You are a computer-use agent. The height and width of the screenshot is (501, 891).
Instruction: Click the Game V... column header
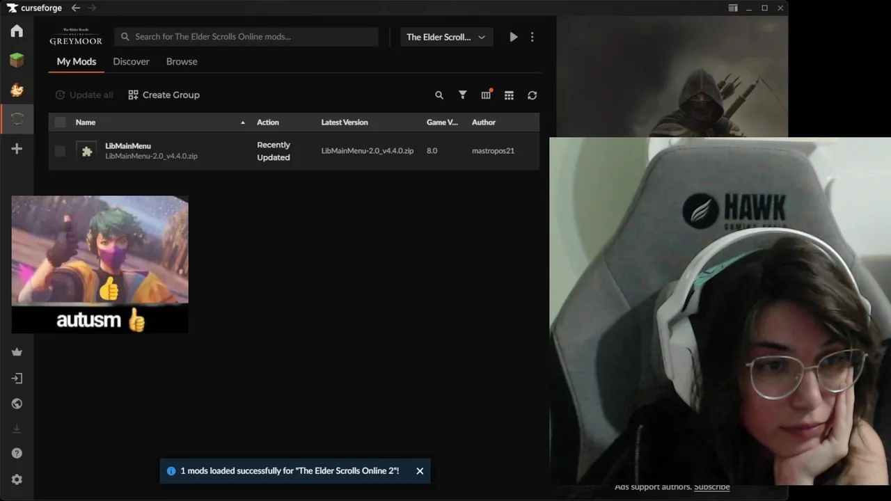pyautogui.click(x=442, y=122)
